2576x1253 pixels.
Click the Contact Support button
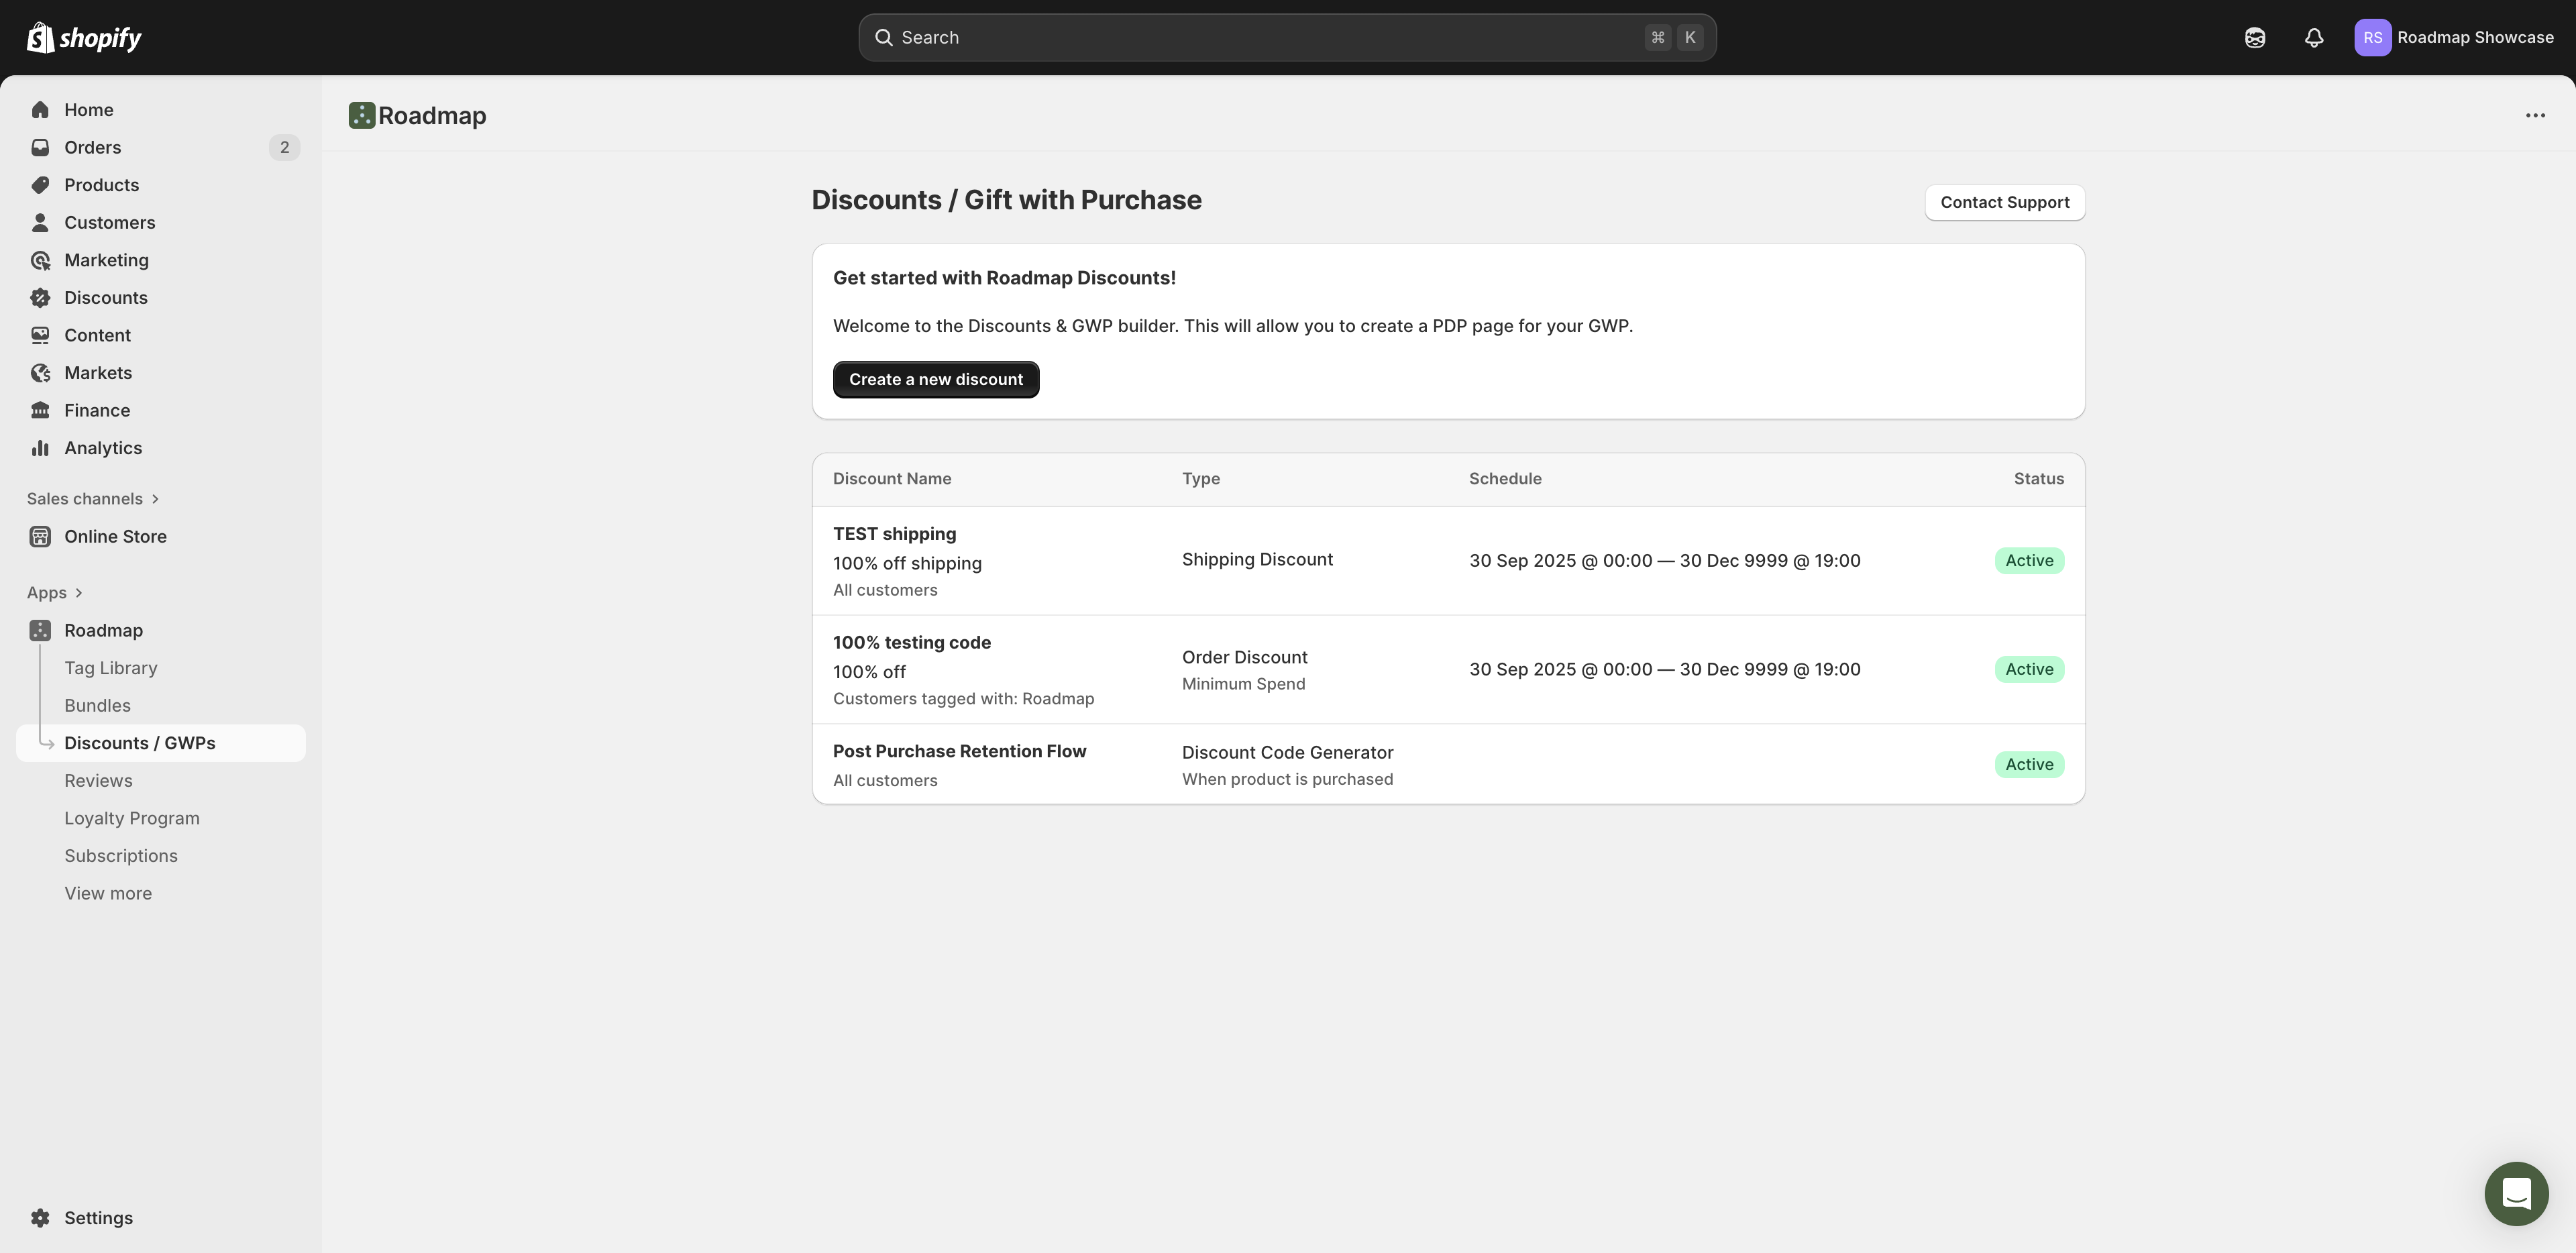click(x=2004, y=203)
